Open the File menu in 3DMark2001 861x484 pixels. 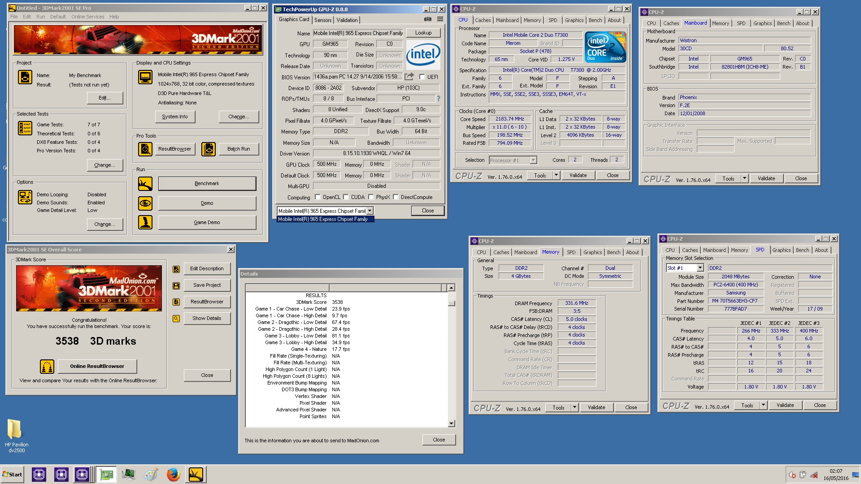[x=14, y=17]
